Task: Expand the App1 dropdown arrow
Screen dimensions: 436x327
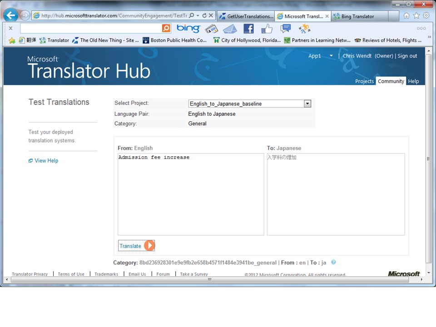Action: pos(331,56)
